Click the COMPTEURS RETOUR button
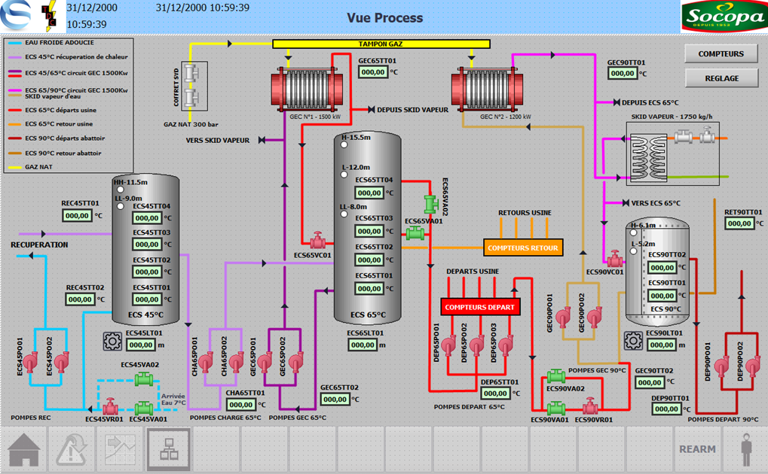This screenshot has width=768, height=474. pos(522,247)
